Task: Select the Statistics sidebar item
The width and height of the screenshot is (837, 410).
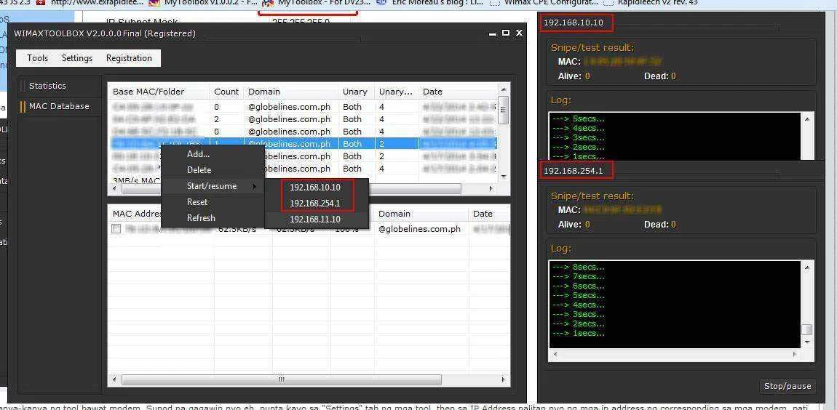Action: [x=47, y=86]
